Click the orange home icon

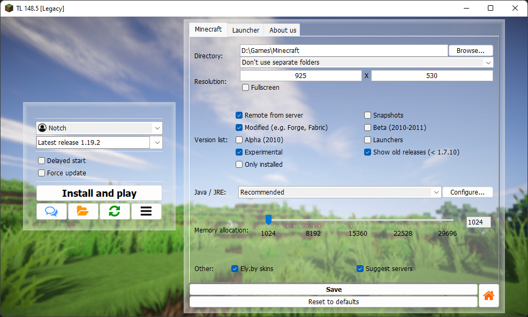coord(488,295)
